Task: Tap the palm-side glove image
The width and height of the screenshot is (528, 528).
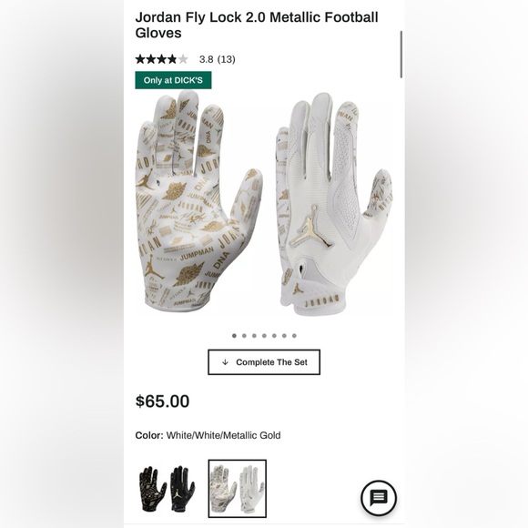Action: coord(199,200)
